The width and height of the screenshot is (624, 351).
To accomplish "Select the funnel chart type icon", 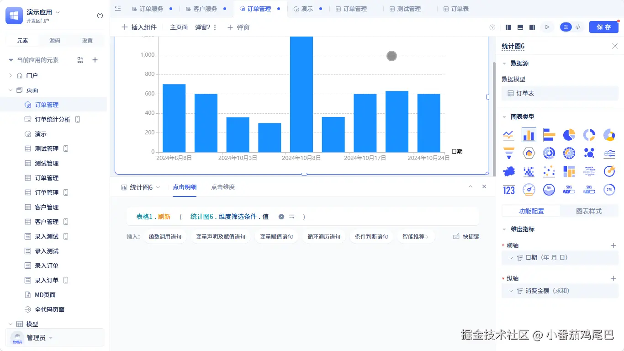I will [509, 153].
